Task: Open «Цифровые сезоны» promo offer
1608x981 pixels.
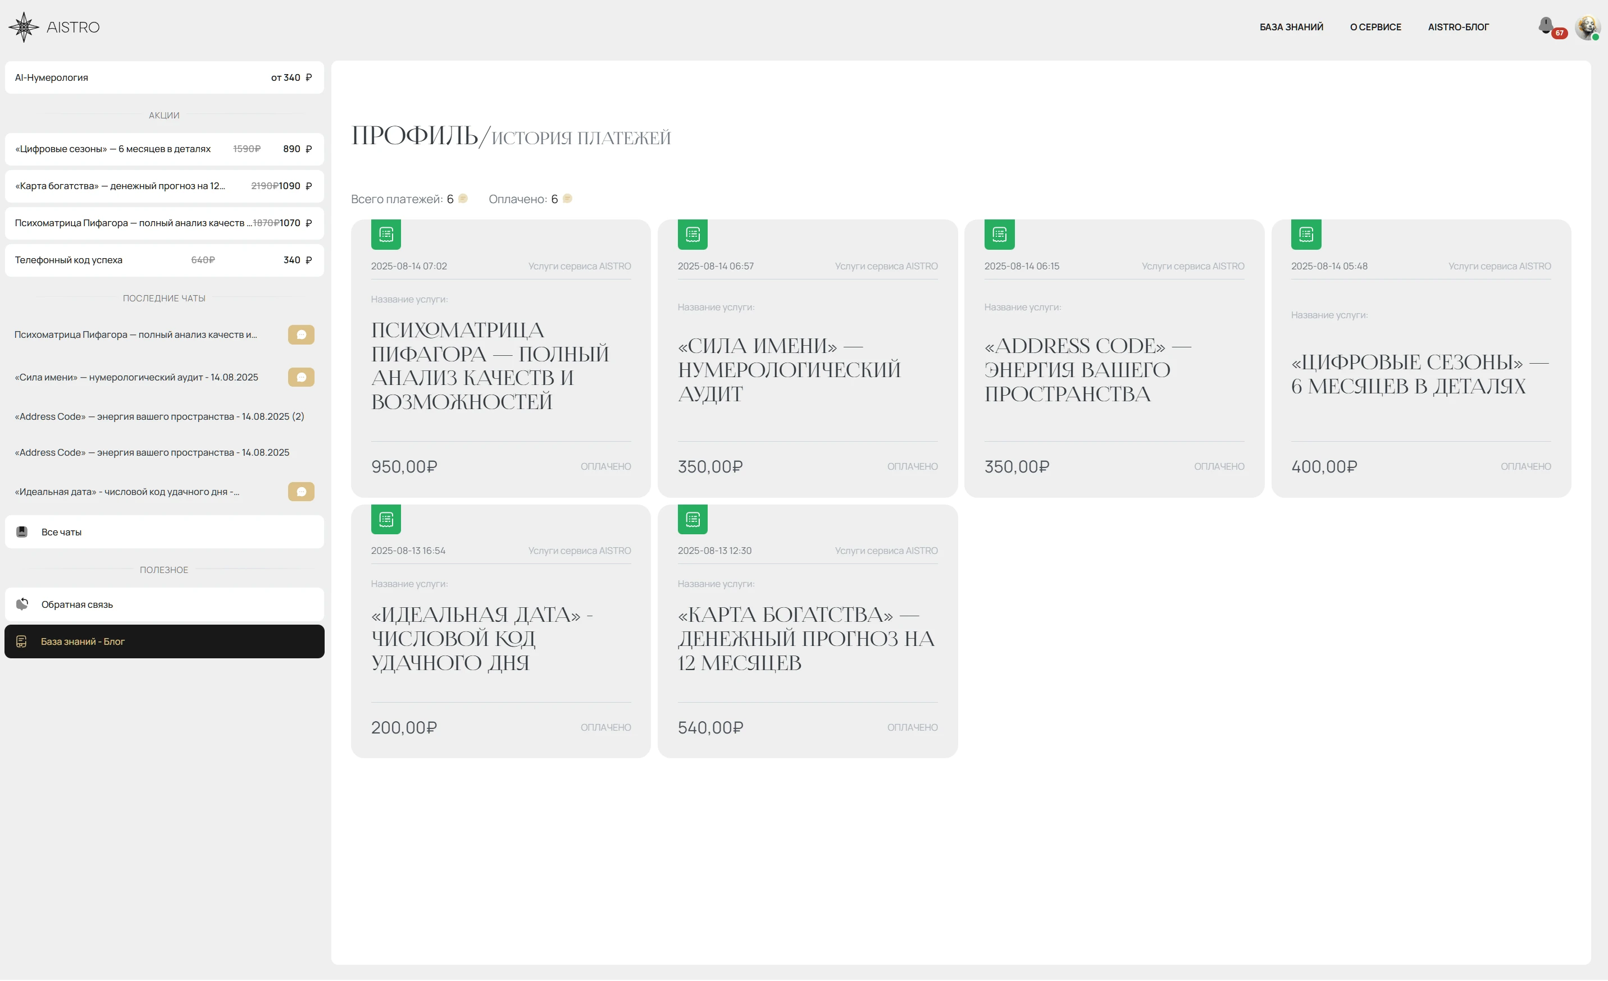Action: (x=164, y=149)
